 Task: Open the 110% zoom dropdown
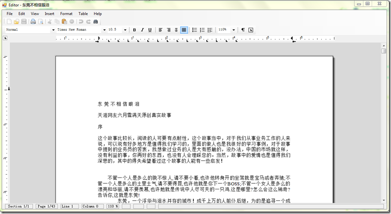(233, 30)
